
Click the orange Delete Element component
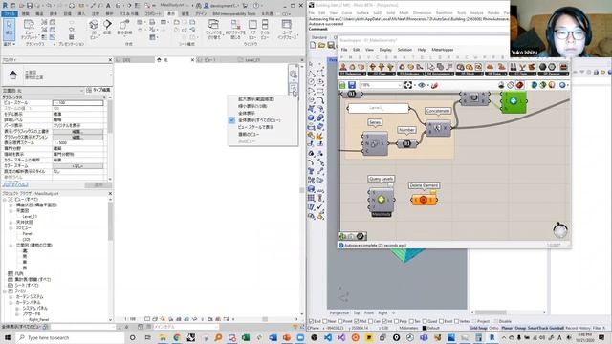[x=424, y=200]
